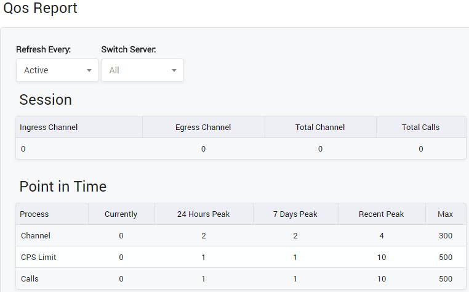Click the Calls row label
Screen dimensions: 469x292
pyautogui.click(x=30, y=279)
